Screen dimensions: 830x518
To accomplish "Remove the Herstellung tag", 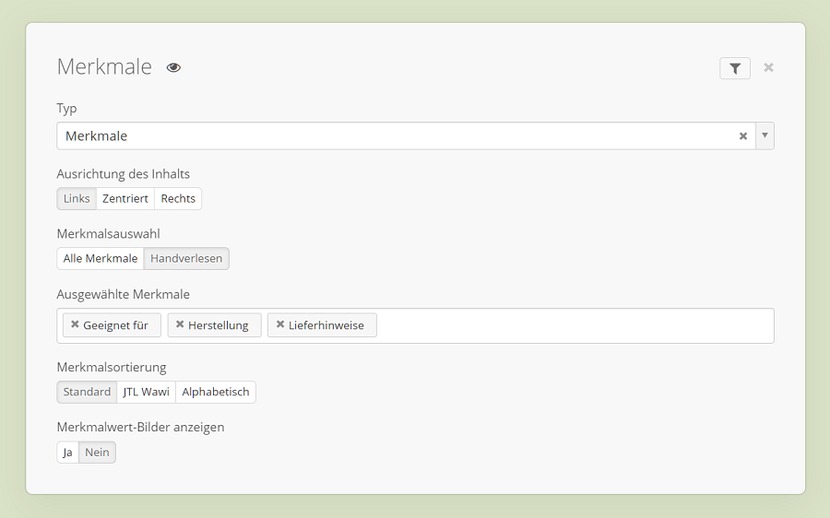I will (180, 324).
